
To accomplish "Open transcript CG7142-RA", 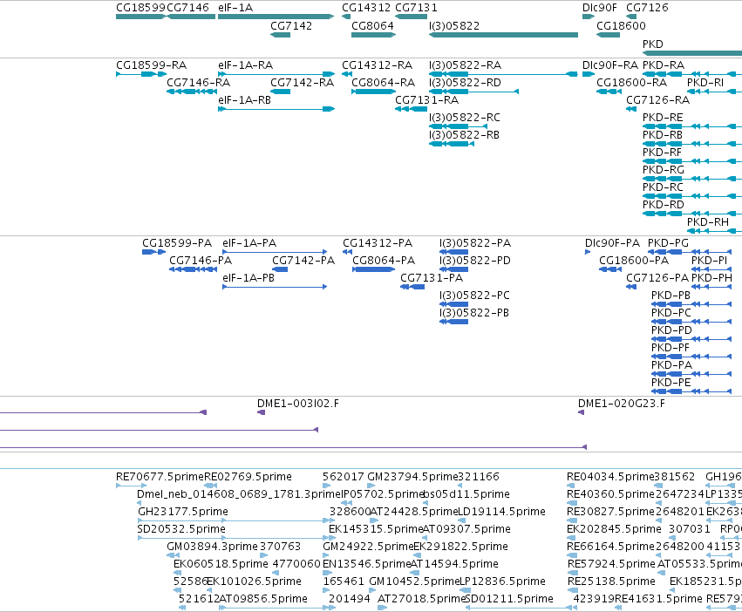I will [302, 83].
